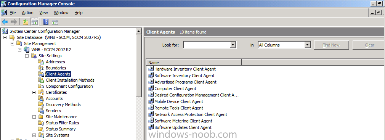Click the Senders node icon
Screen dimensions: 385x140
pyautogui.click(x=41, y=111)
